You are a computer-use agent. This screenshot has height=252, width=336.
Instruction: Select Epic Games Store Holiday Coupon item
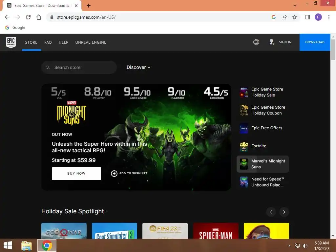(x=263, y=110)
